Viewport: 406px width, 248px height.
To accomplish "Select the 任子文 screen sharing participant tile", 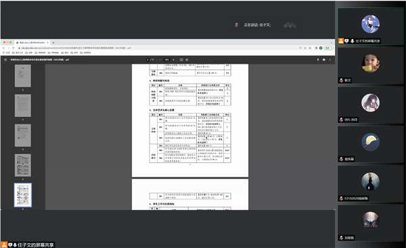I will [371, 26].
